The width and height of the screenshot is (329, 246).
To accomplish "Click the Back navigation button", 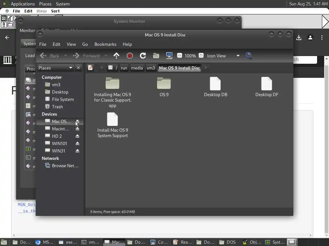I will point(50,56).
